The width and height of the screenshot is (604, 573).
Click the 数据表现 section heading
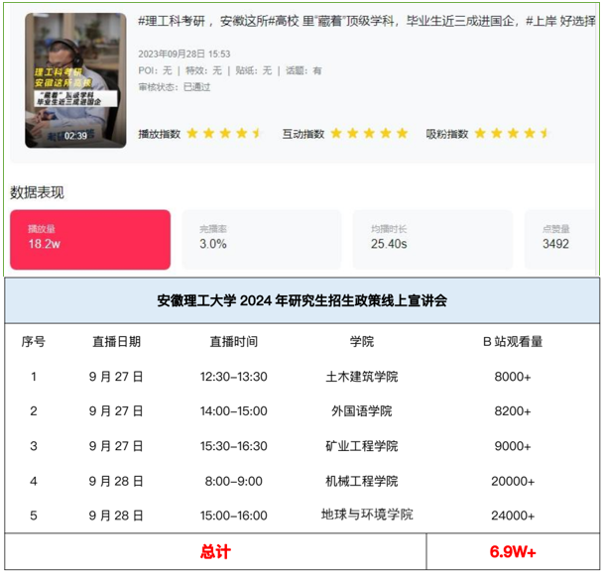click(37, 192)
